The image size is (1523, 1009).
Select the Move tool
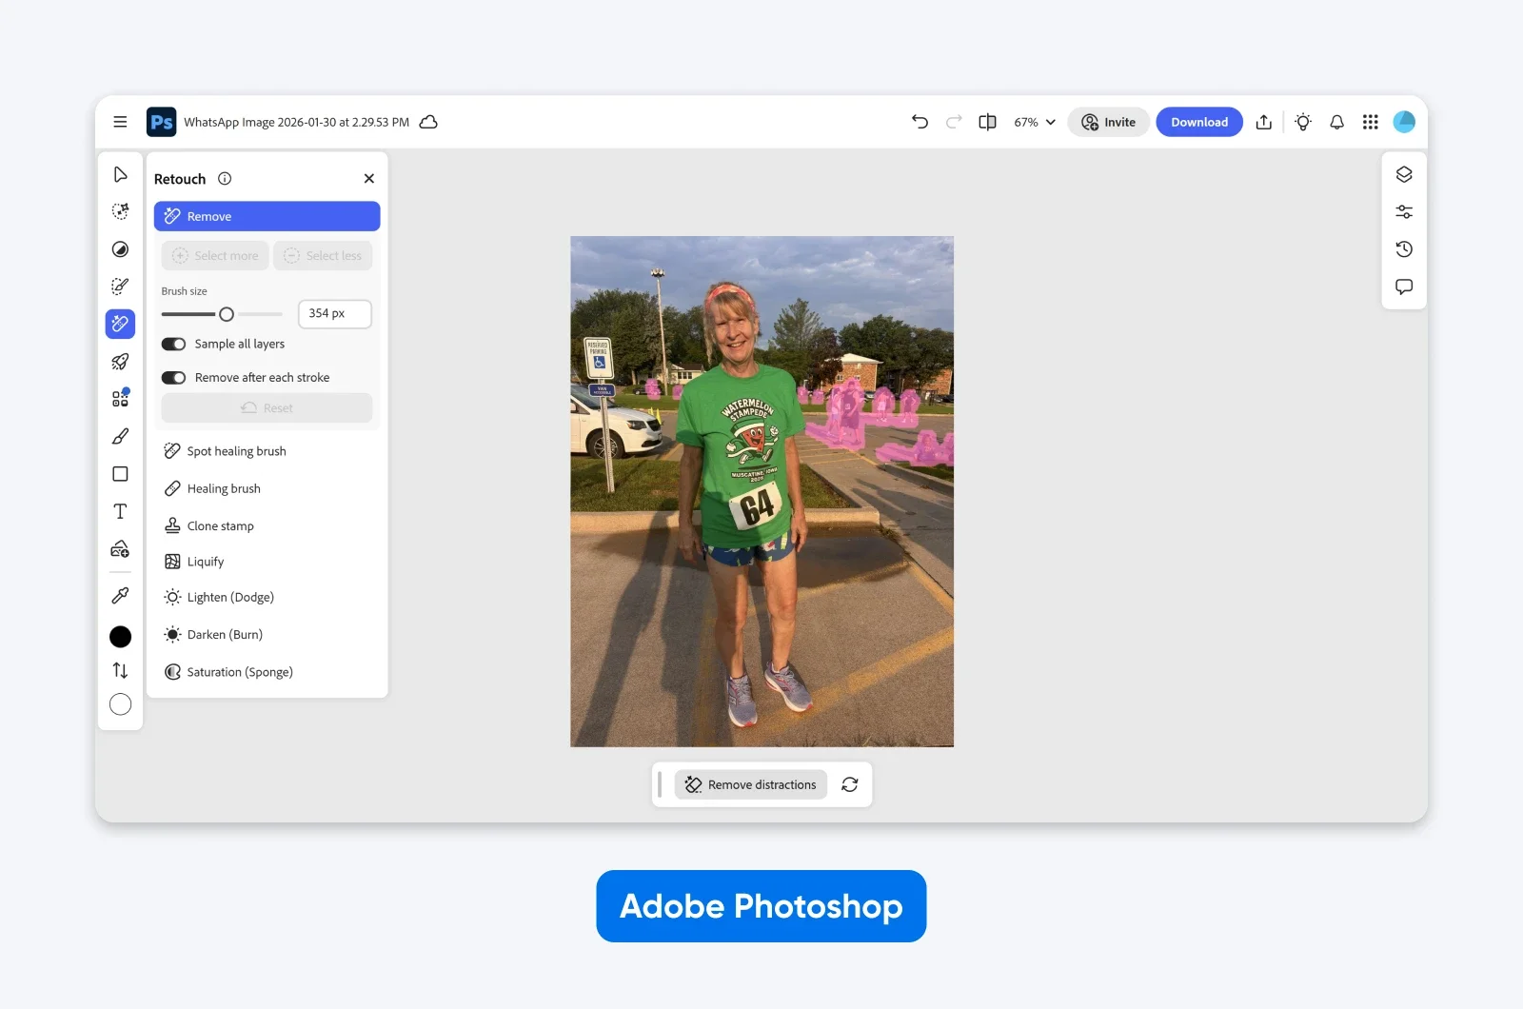[120, 173]
